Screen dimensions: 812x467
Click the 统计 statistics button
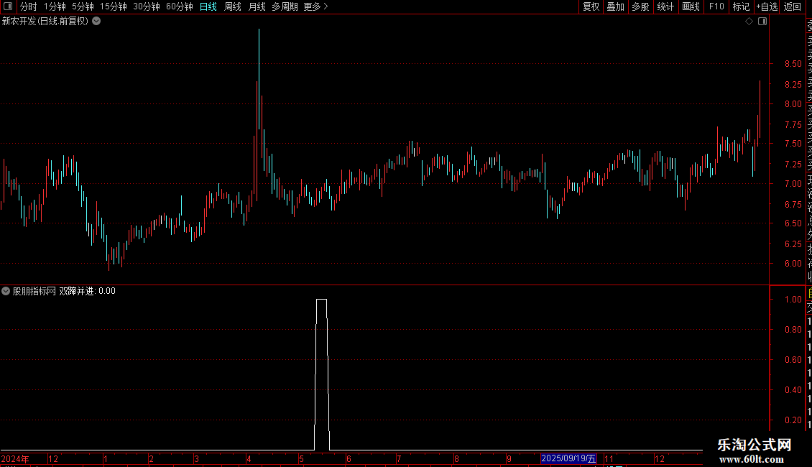coord(665,6)
